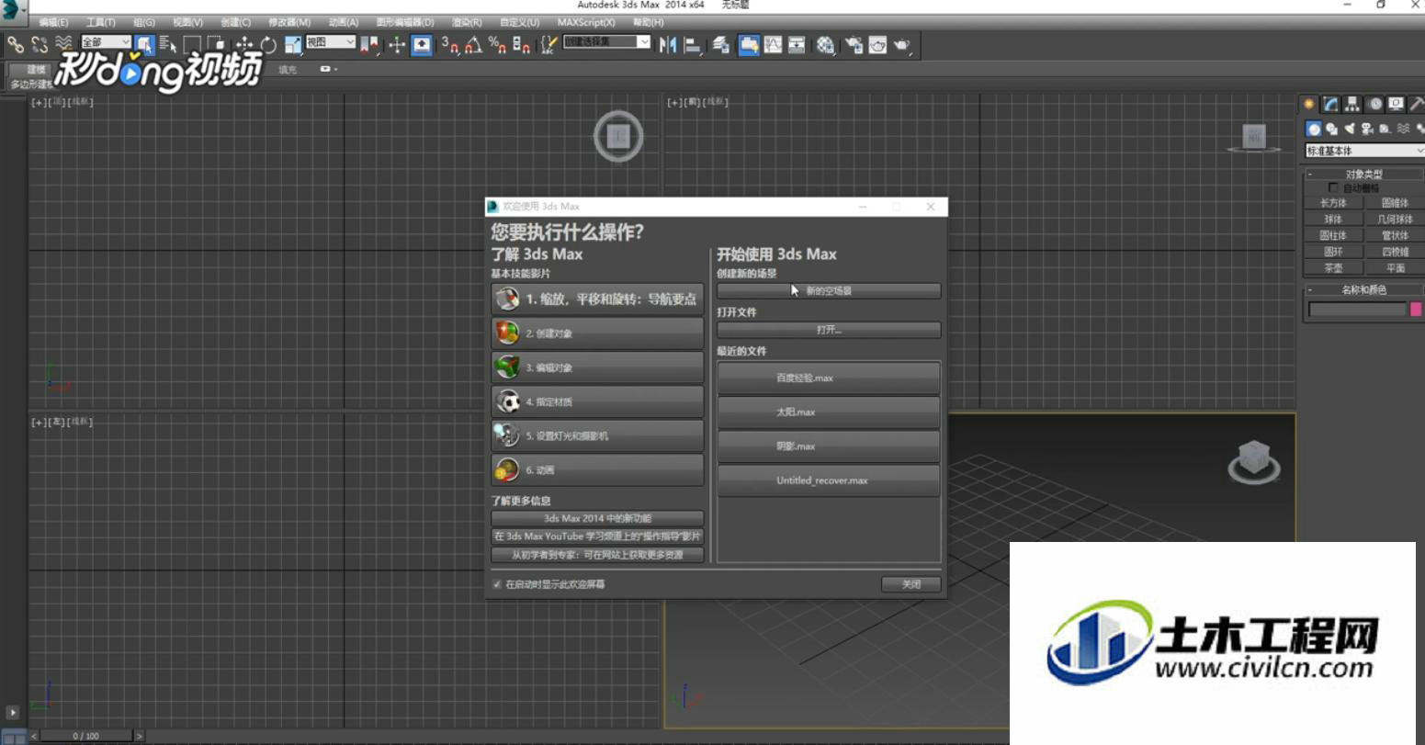The image size is (1425, 745).
Task: Open the 全部 selection filter dropdown
Action: (x=106, y=42)
